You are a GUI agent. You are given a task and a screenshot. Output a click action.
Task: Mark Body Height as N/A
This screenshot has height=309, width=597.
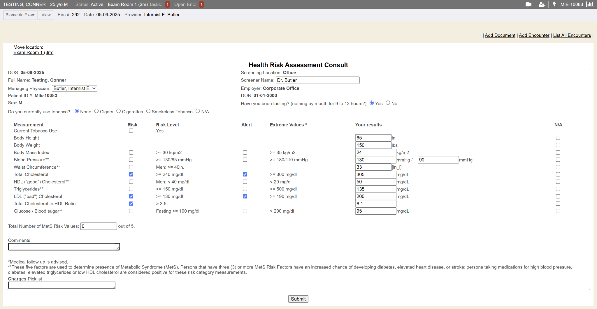(x=558, y=138)
